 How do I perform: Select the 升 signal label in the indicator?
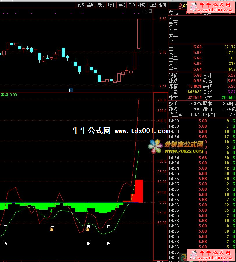(53, 226)
